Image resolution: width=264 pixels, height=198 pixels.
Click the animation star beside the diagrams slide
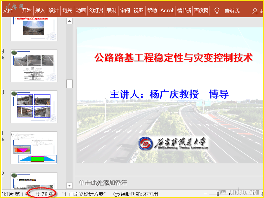3,139
